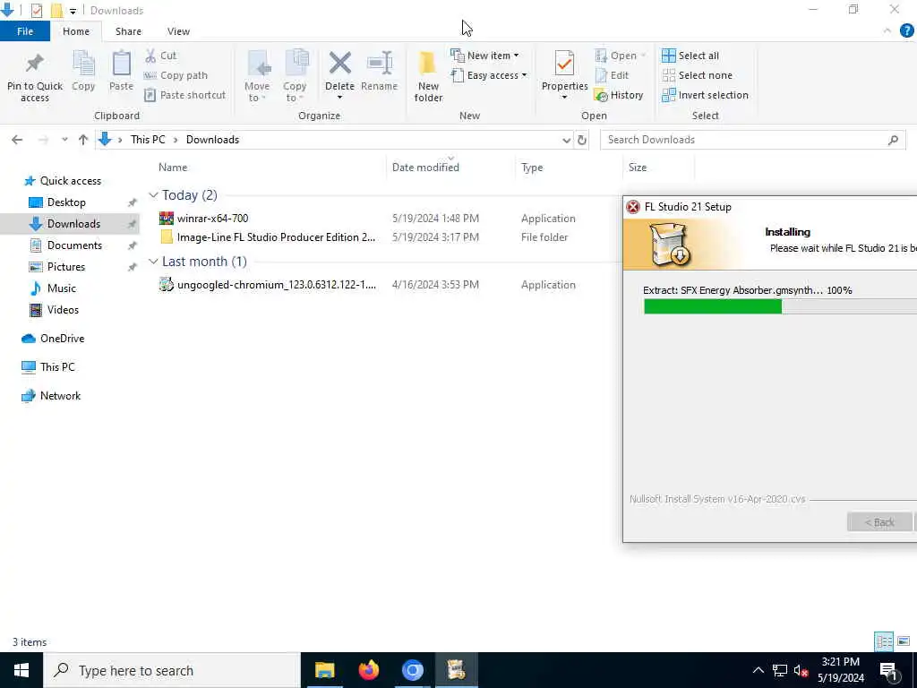The width and height of the screenshot is (917, 688).
Task: Collapse the Today group
Action: 153,194
